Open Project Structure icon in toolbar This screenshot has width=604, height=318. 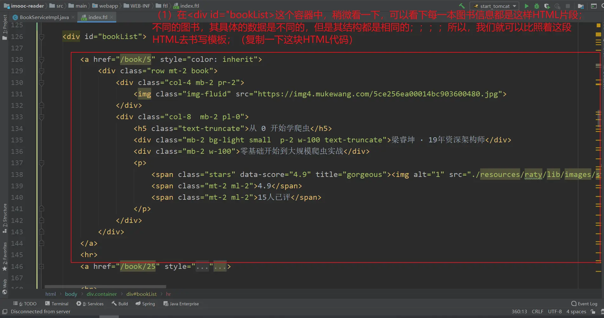pyautogui.click(x=581, y=6)
